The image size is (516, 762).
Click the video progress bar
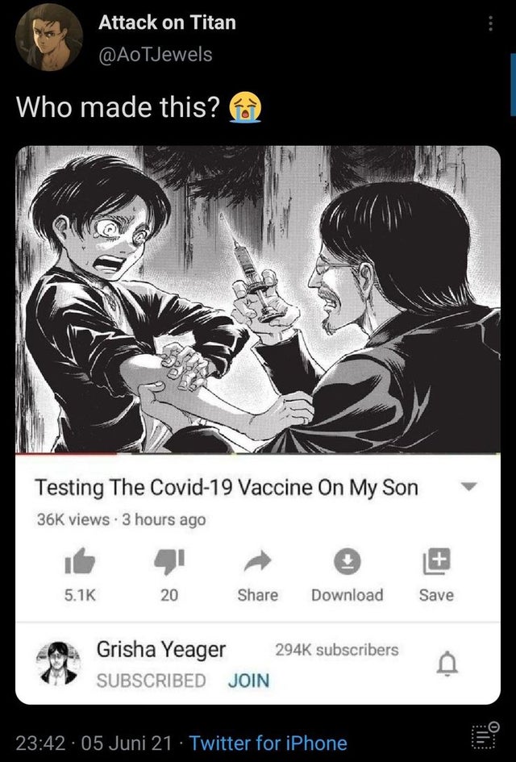258,454
